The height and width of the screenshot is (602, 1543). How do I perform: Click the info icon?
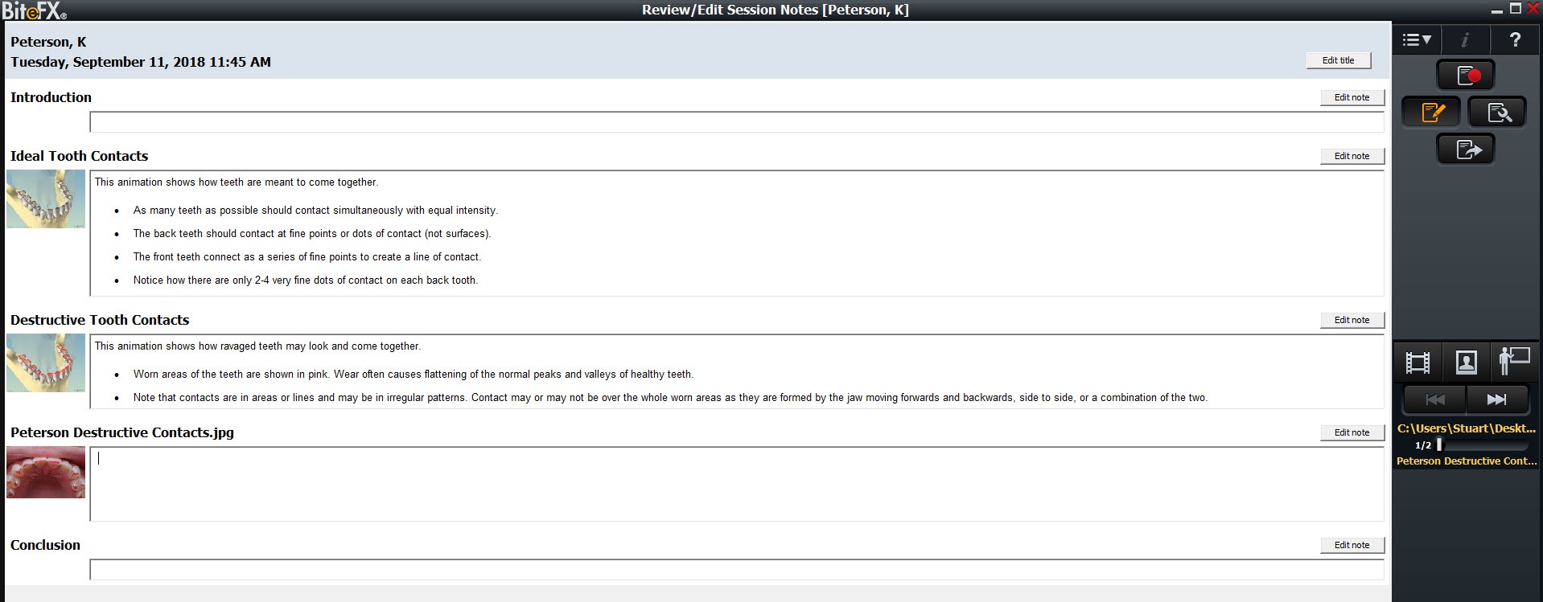click(x=1465, y=39)
